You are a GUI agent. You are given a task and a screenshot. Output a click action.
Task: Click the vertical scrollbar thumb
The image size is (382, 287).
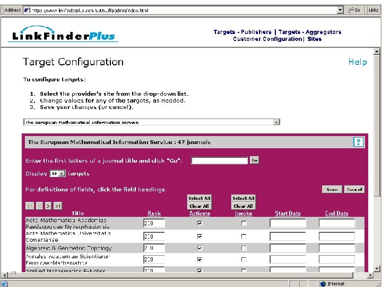[x=377, y=125]
